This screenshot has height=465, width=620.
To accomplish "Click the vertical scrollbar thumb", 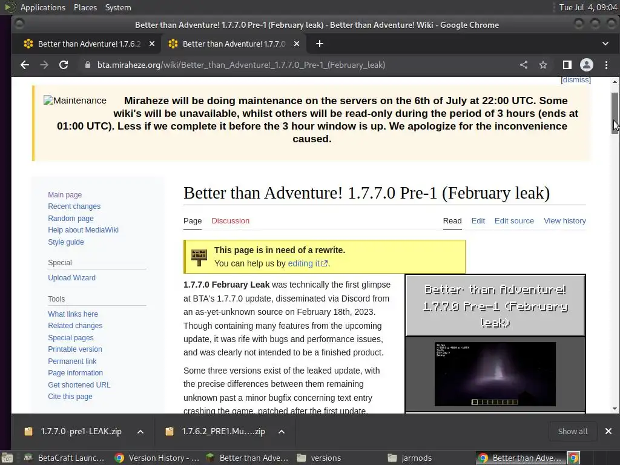I will (615, 113).
